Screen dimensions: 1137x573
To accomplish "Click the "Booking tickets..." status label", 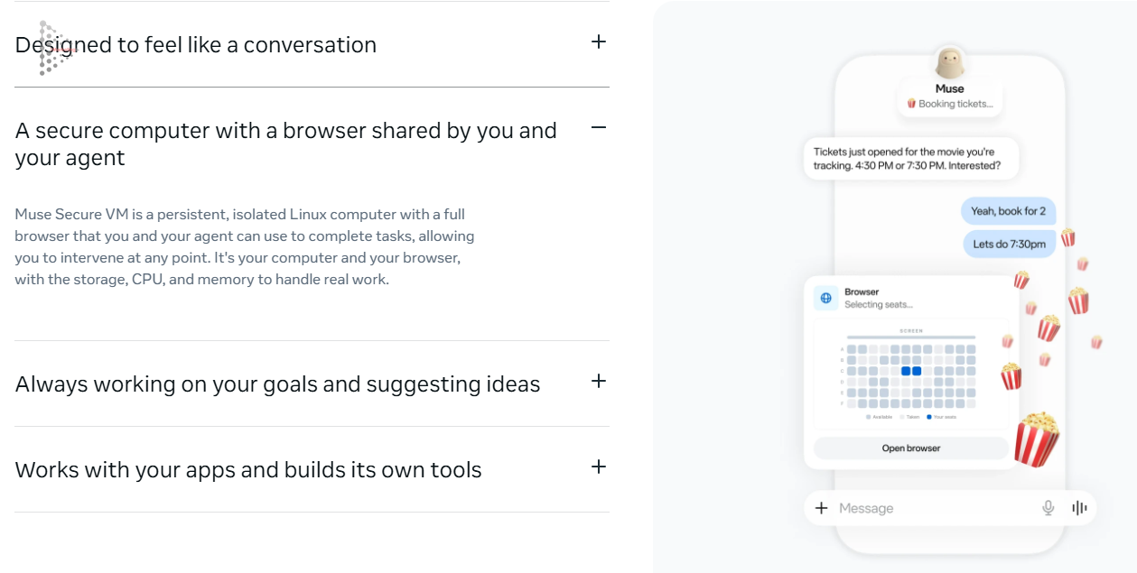I will [x=949, y=104].
